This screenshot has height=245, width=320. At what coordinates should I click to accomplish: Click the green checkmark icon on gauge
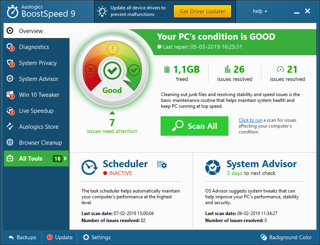(134, 70)
